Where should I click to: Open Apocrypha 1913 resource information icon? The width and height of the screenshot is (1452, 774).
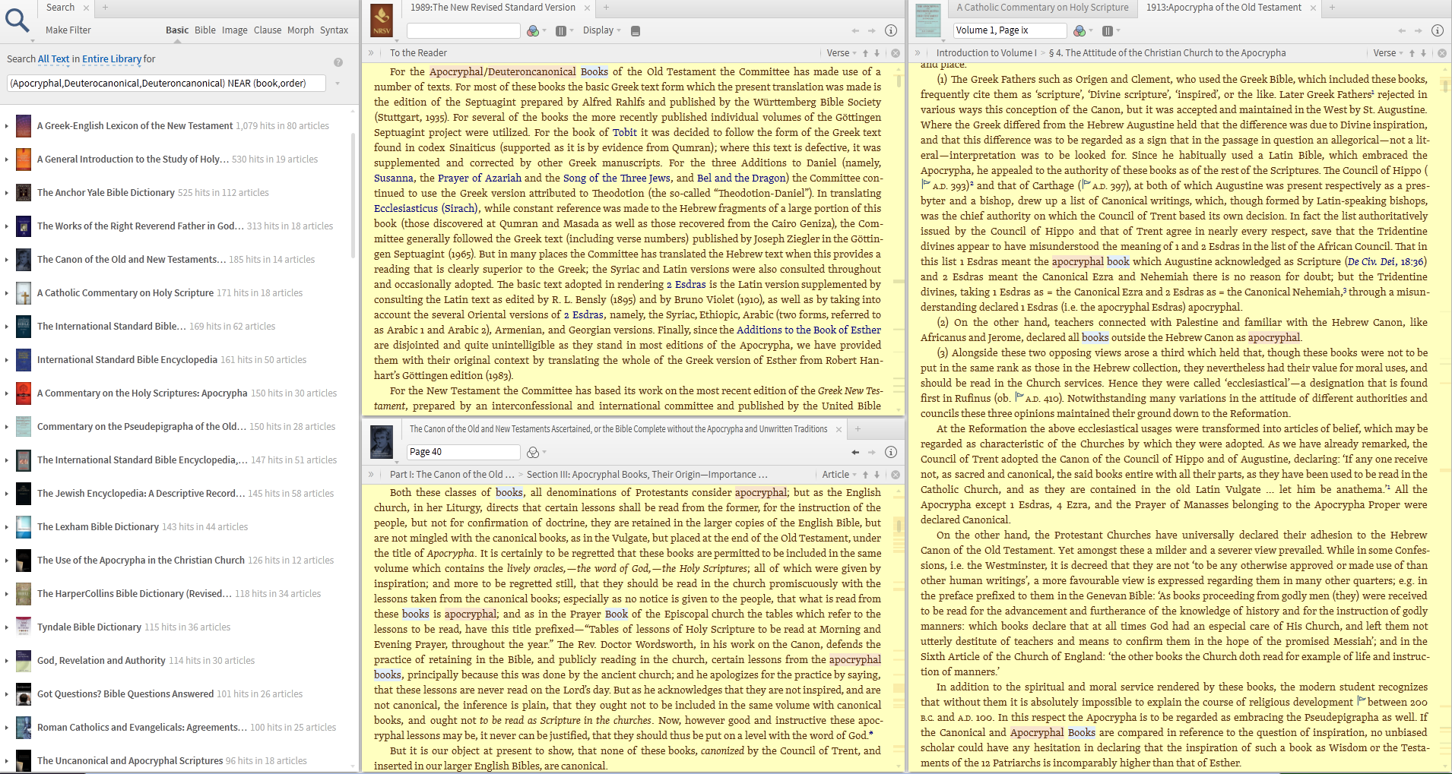[1438, 30]
